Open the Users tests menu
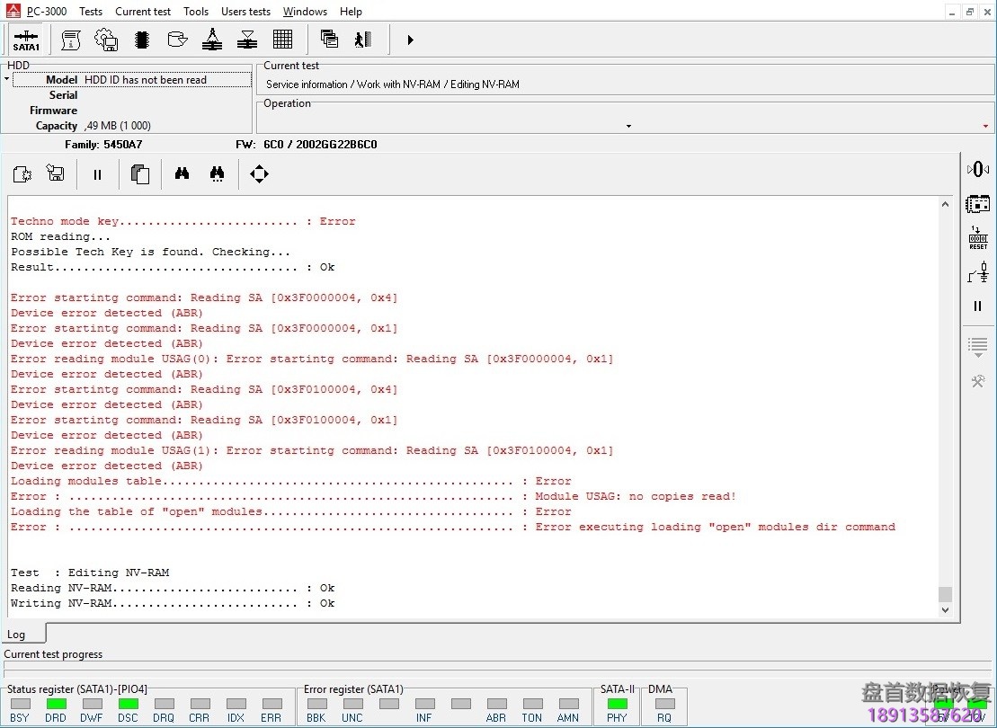 pos(245,12)
